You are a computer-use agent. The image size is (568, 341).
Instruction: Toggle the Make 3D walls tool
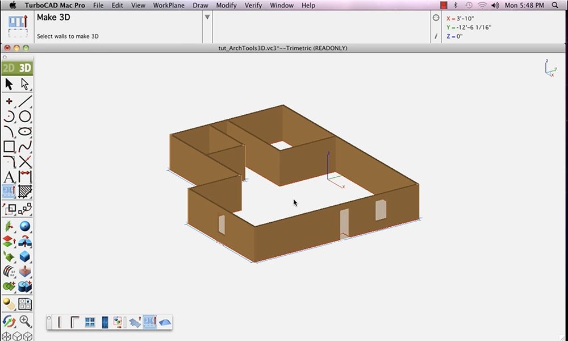pos(150,322)
